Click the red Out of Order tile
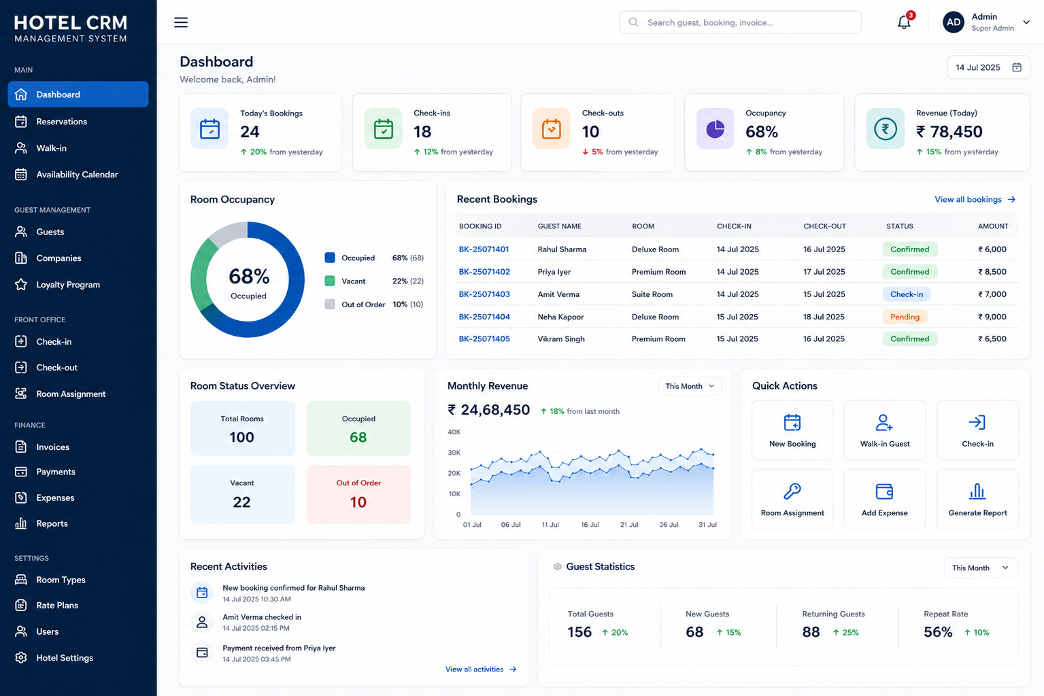The height and width of the screenshot is (696, 1044). click(358, 494)
